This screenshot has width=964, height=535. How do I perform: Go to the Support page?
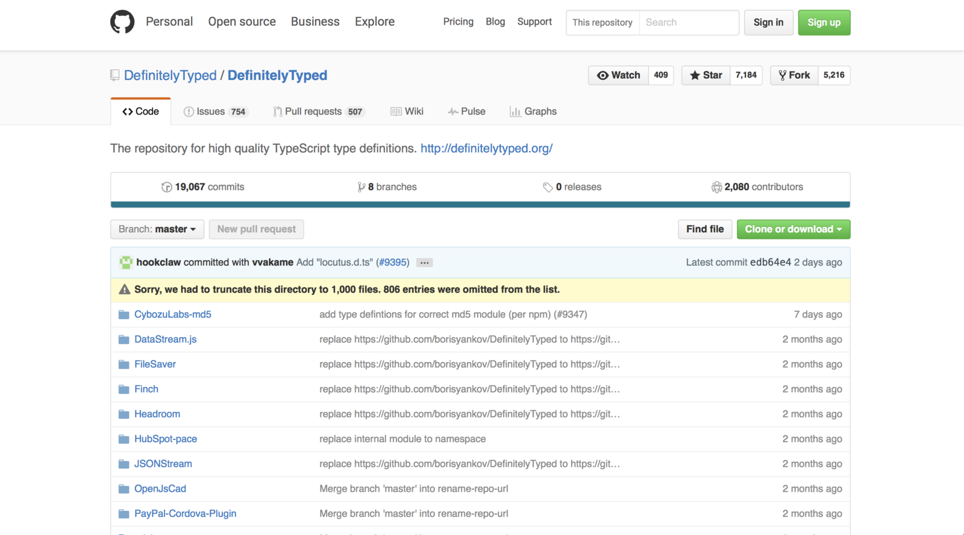tap(534, 22)
